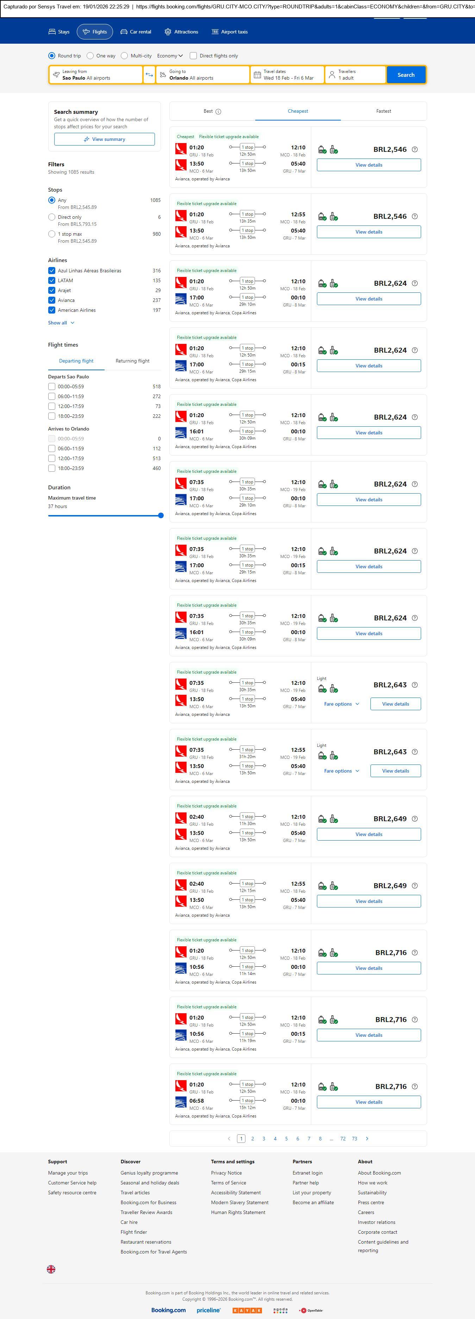This screenshot has width=475, height=1319.
Task: Click the Attractions icon in top navigation
Action: [x=168, y=32]
